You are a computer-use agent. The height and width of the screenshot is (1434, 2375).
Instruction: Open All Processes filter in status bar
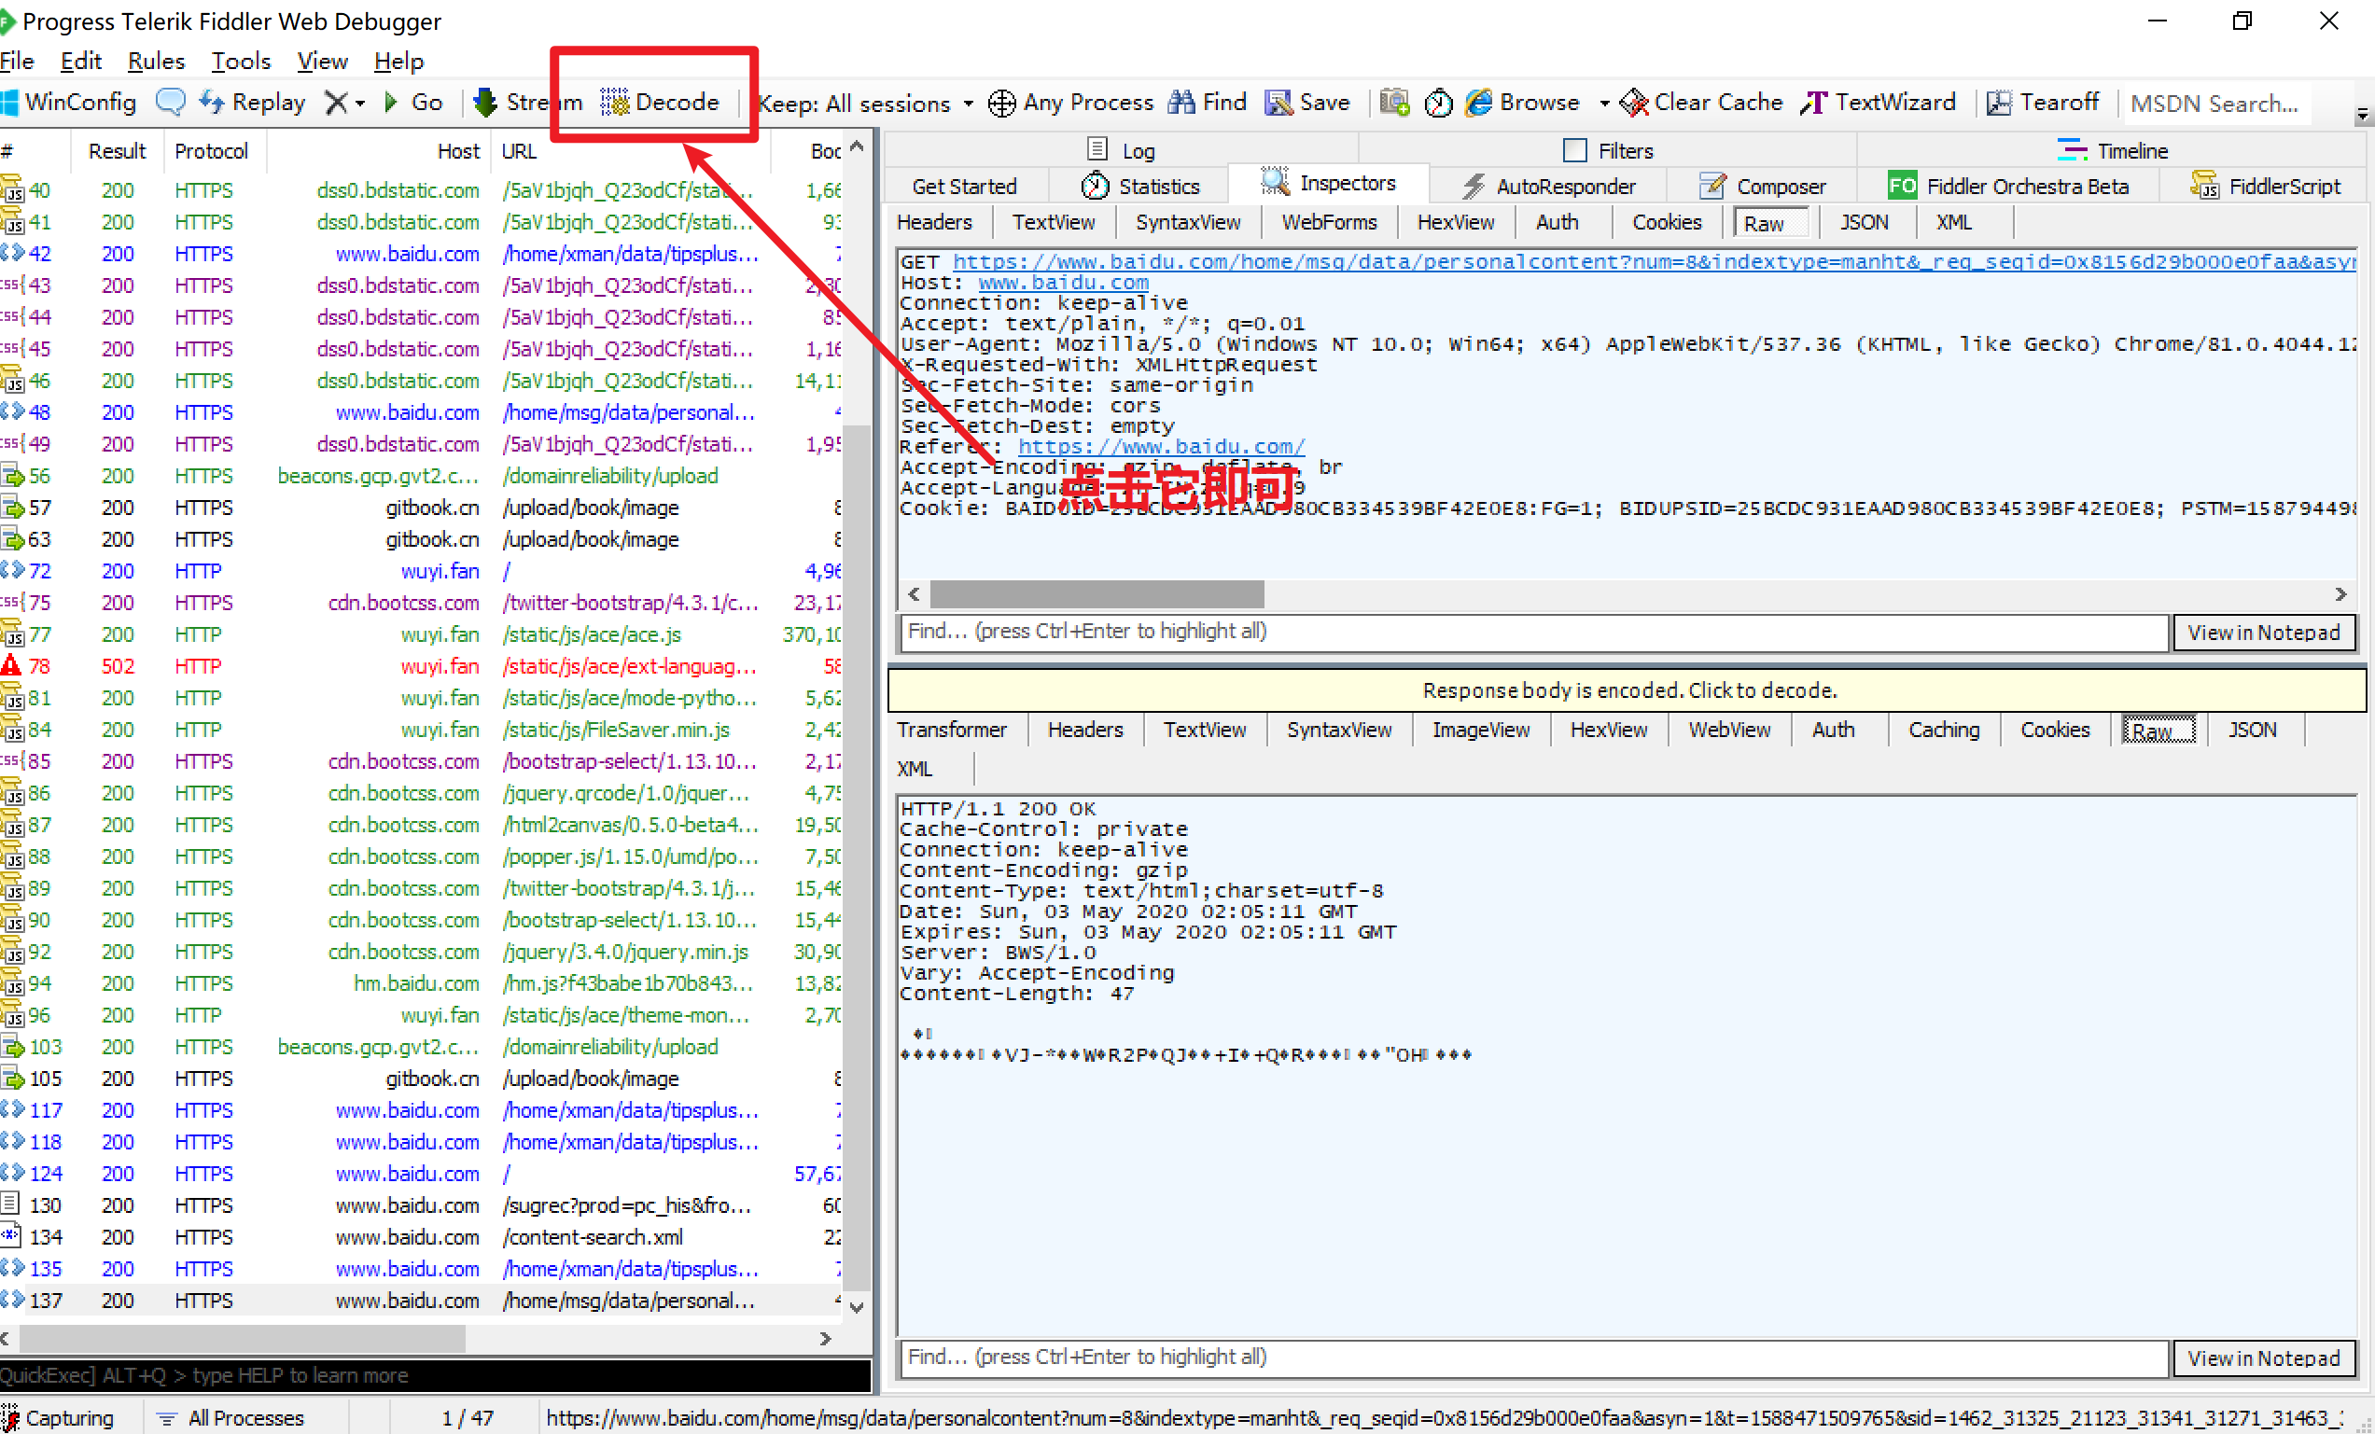point(231,1417)
